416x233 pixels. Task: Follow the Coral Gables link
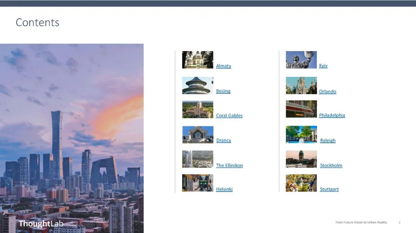pyautogui.click(x=229, y=116)
